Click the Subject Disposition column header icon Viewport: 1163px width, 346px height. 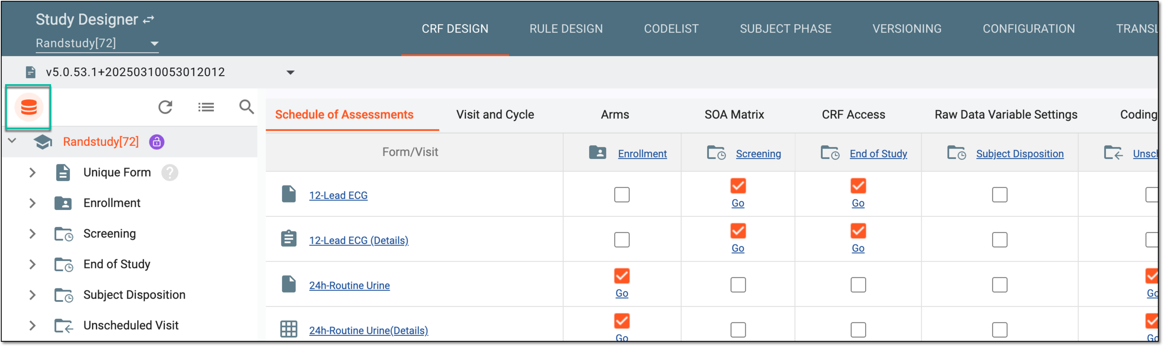(956, 152)
